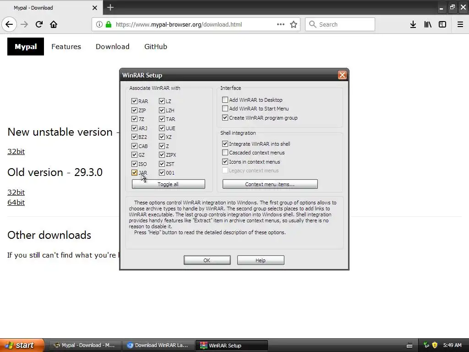Image resolution: width=469 pixels, height=352 pixels.
Task: Switch to the Mypal - Download tab
Action: pyautogui.click(x=51, y=7)
